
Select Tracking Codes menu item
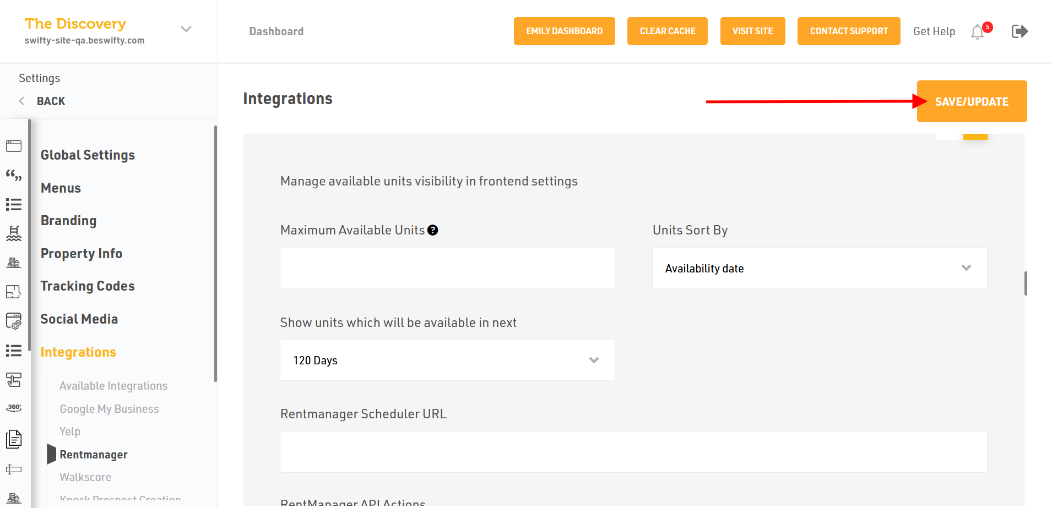click(x=88, y=286)
